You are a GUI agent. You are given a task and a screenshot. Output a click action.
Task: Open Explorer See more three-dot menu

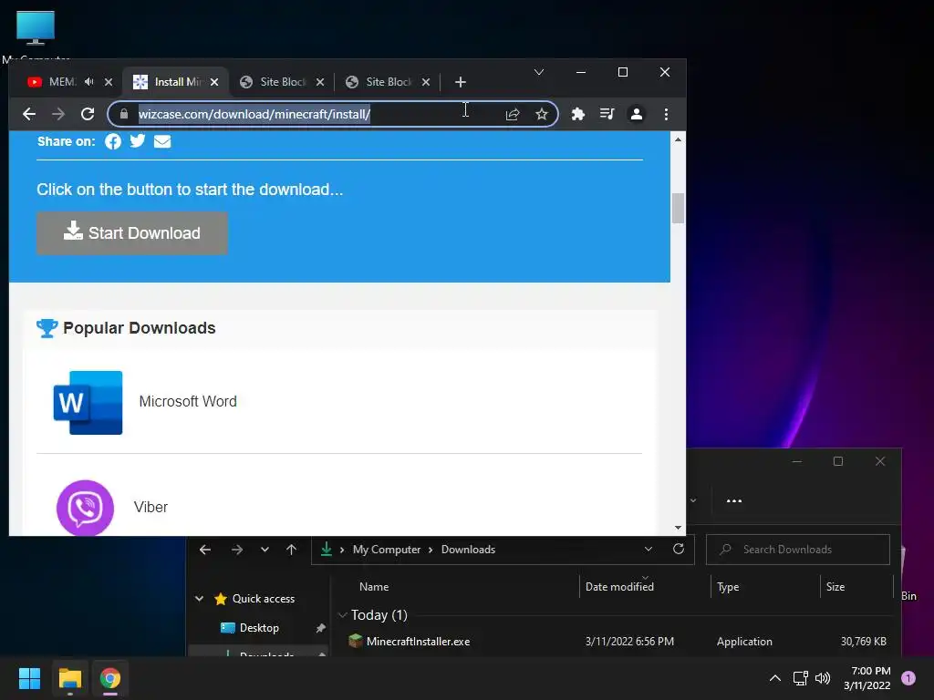pos(734,500)
